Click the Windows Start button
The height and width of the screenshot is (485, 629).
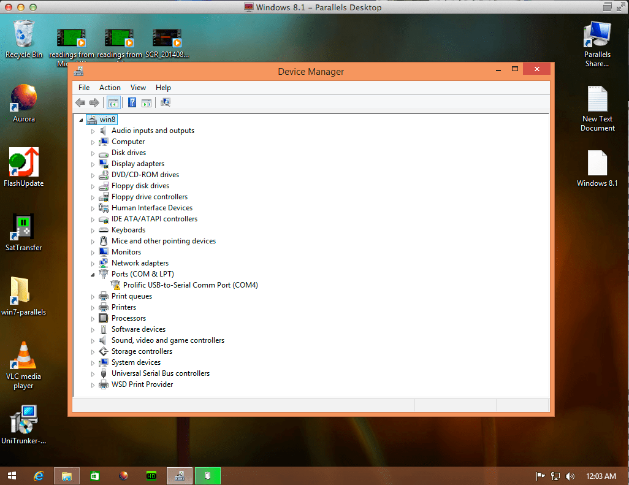12,476
